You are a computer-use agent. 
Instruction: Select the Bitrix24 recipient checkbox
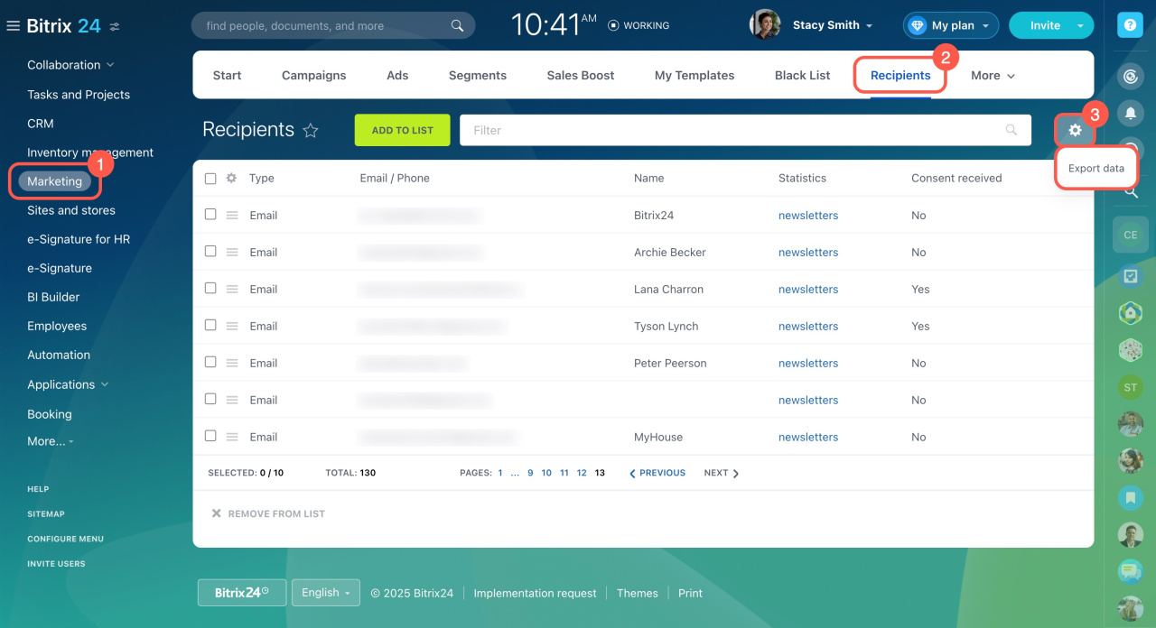210,215
